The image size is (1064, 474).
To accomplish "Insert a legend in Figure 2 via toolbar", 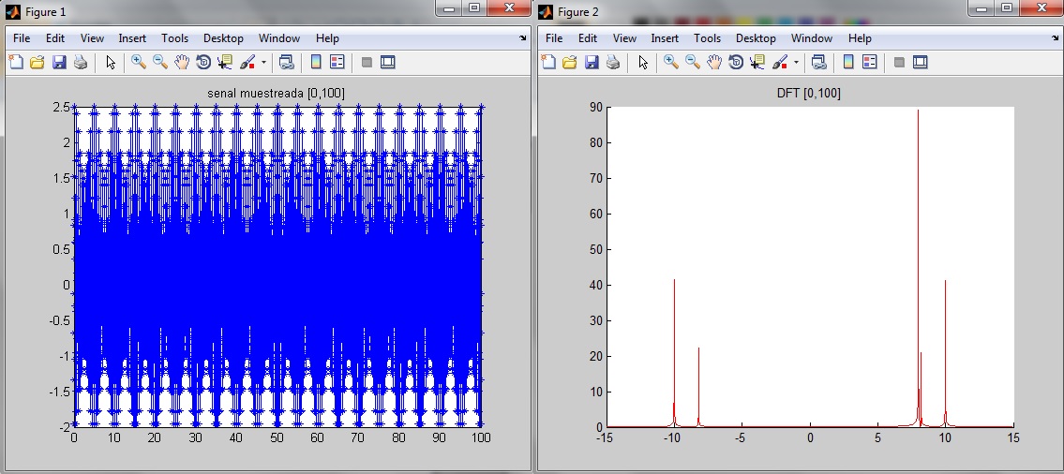I will [x=869, y=63].
